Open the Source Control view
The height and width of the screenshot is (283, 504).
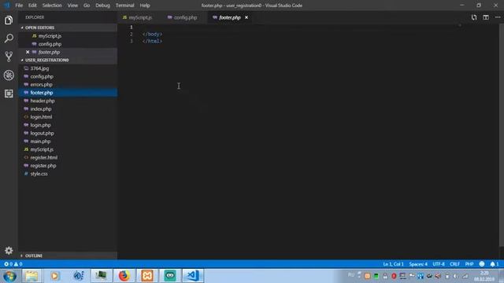click(9, 57)
